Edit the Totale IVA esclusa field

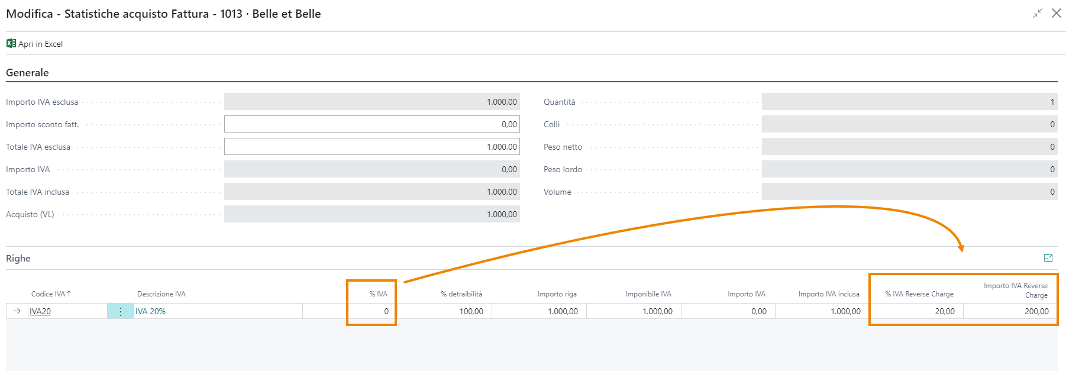click(x=372, y=147)
